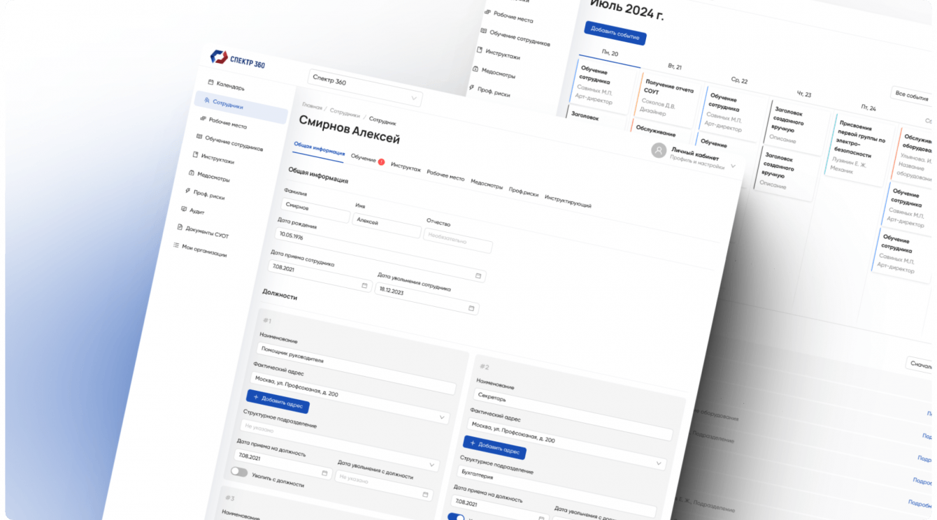Click Добавить адрес in position #2
The image size is (937, 520).
(x=494, y=447)
